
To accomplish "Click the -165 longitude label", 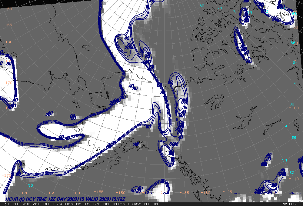I will [51, 193].
